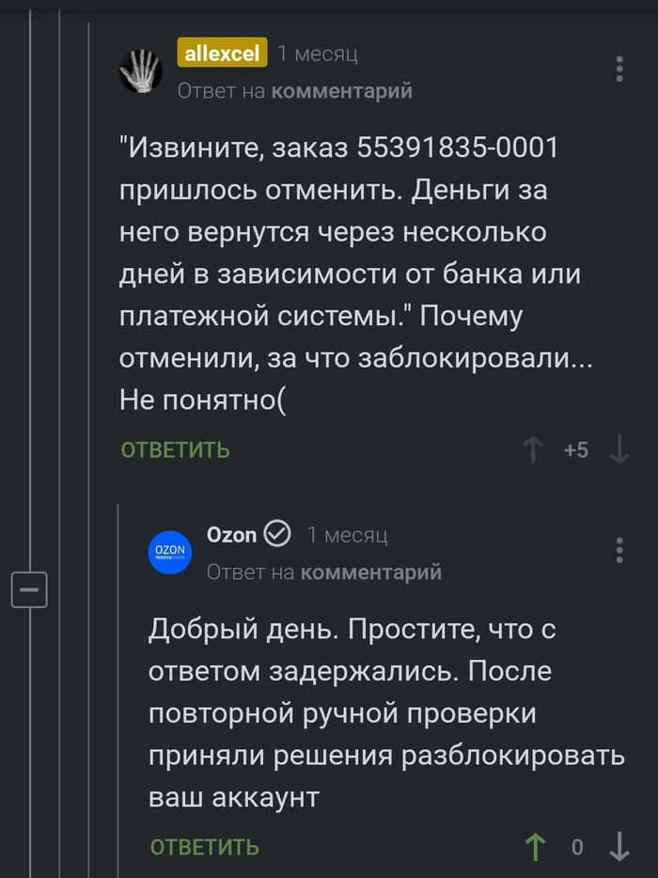Click Ozon's verified checkmark badge
The image size is (658, 878).
(x=277, y=534)
